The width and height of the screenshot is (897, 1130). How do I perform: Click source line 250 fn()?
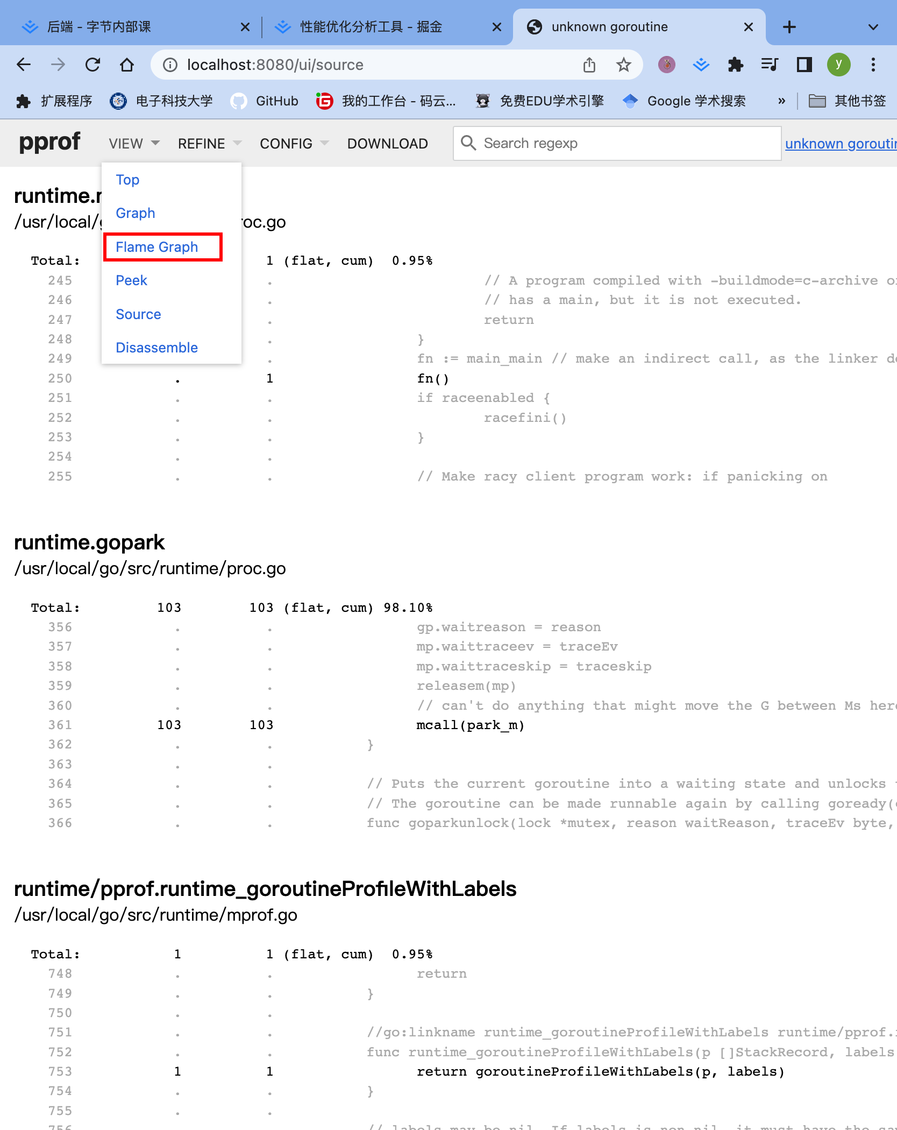pos(433,379)
